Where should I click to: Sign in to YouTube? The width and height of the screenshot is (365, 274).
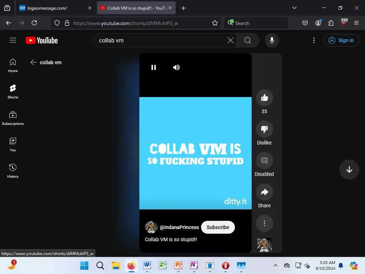pos(341,40)
